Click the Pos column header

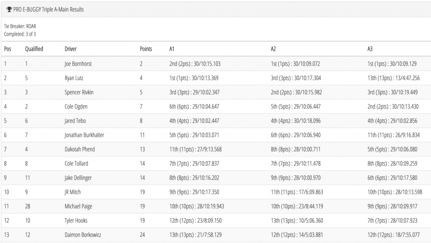click(x=8, y=49)
